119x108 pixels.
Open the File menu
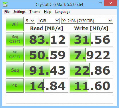pos(7,12)
